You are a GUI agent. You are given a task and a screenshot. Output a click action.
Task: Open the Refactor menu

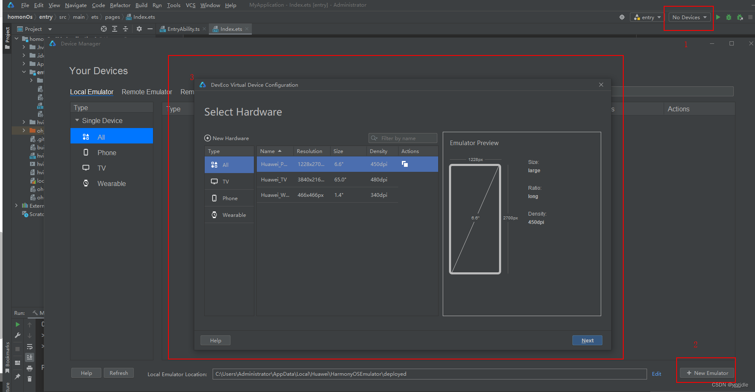(120, 5)
